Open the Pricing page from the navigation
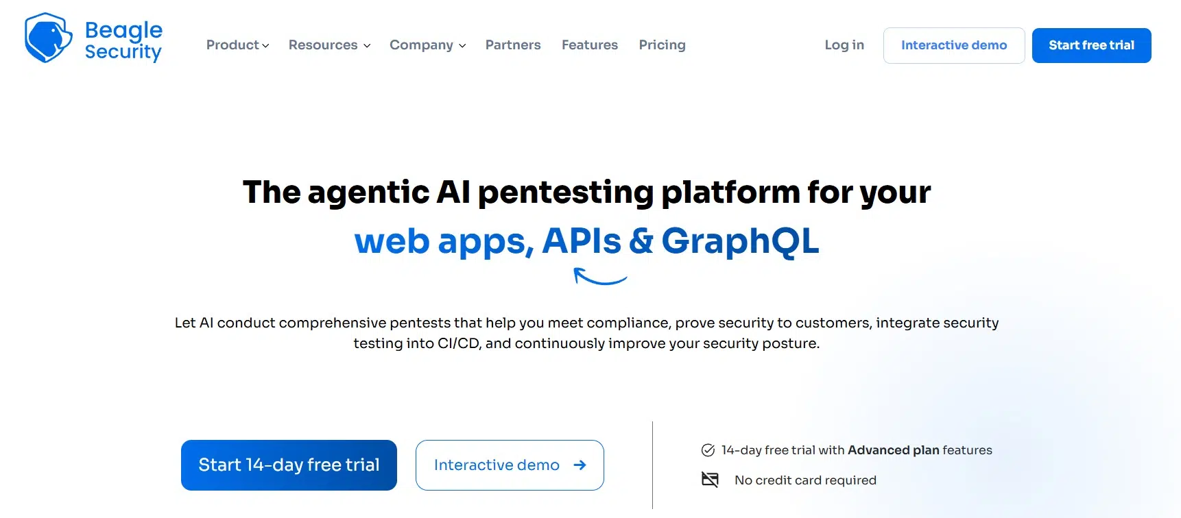 pyautogui.click(x=662, y=45)
